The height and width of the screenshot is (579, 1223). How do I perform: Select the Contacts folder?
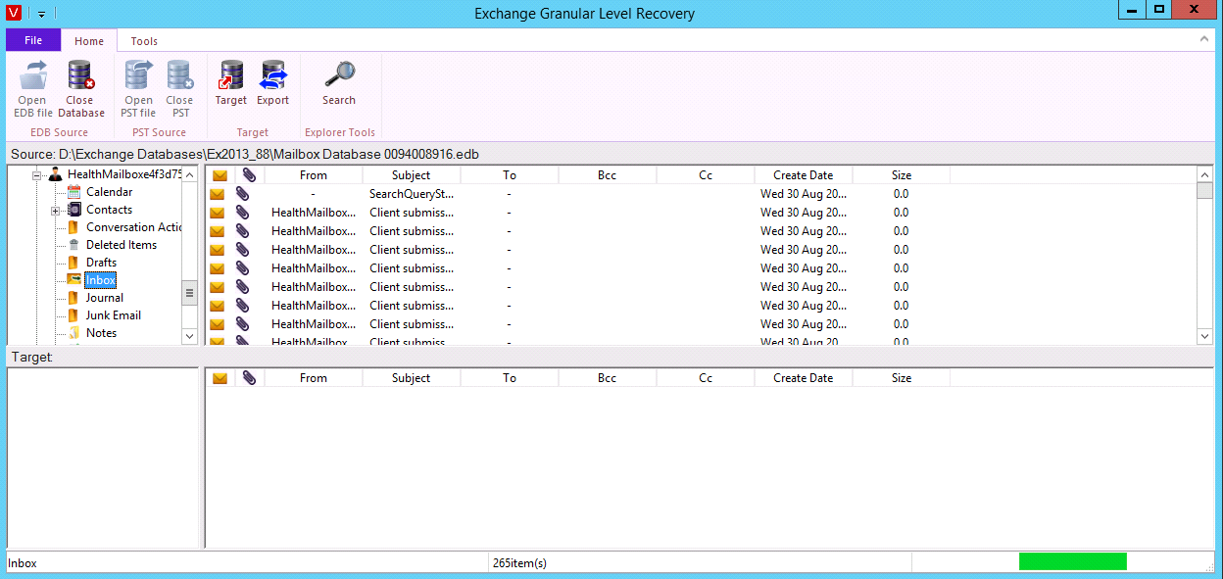(x=109, y=210)
